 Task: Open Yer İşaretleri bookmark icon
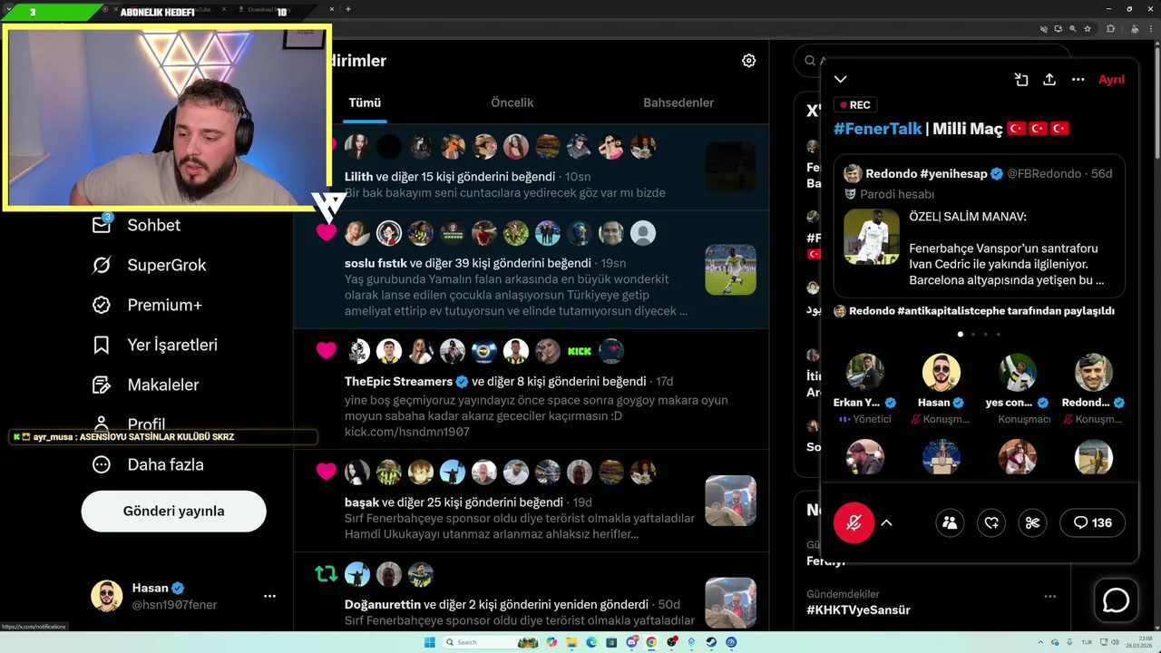point(102,345)
